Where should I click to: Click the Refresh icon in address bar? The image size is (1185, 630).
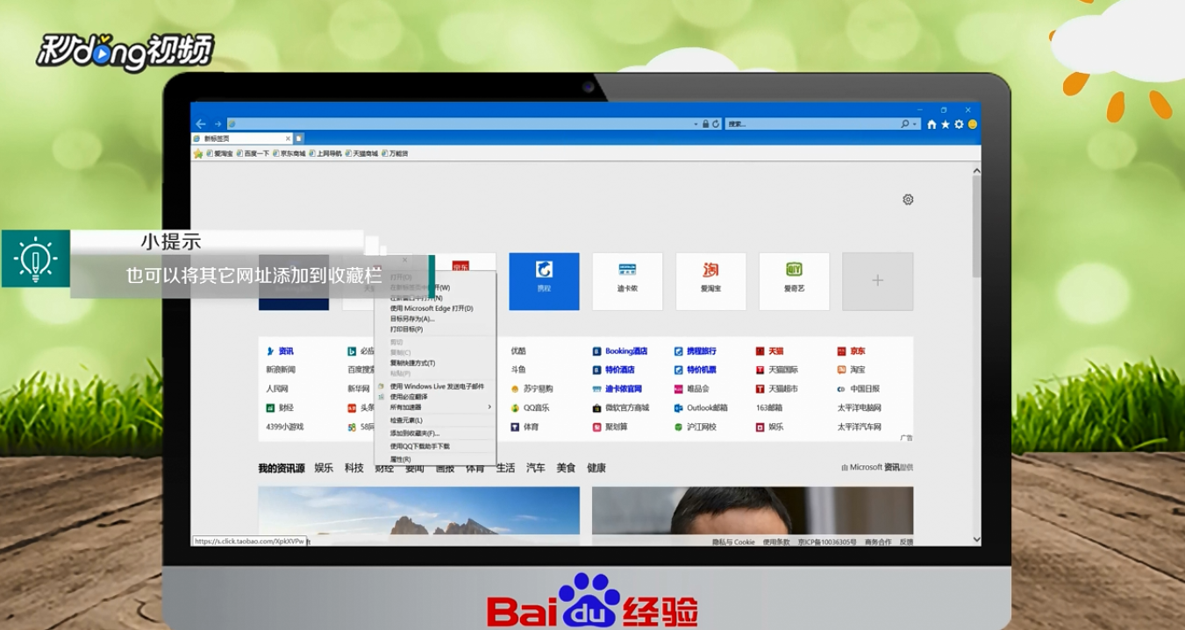point(716,124)
